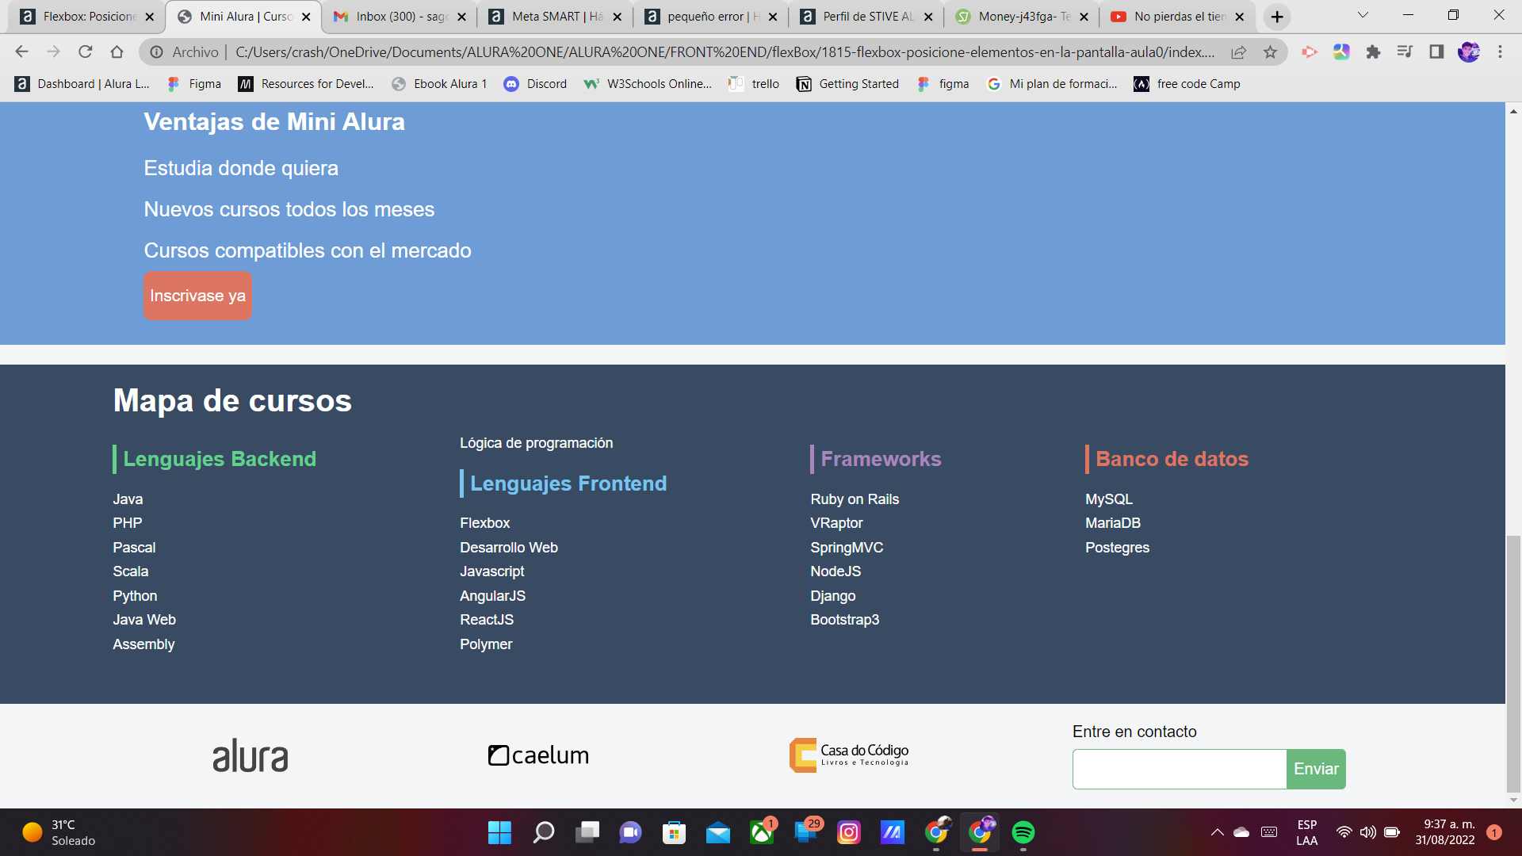The height and width of the screenshot is (856, 1522).
Task: Open the Mail app from the taskbar
Action: [718, 832]
